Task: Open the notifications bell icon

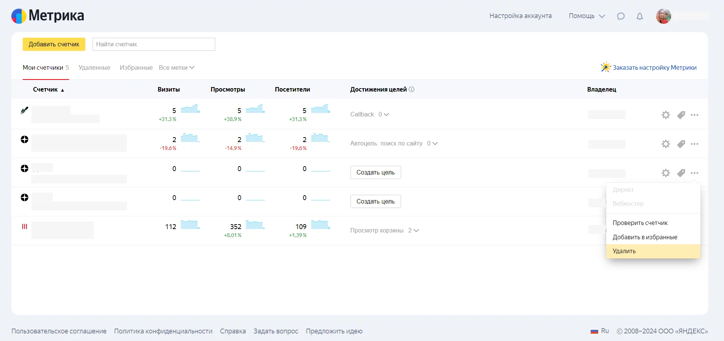Action: pos(639,16)
